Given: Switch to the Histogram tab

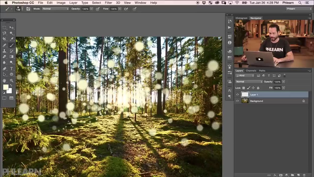Looking at the screenshot, I should pyautogui.click(x=241, y=18).
